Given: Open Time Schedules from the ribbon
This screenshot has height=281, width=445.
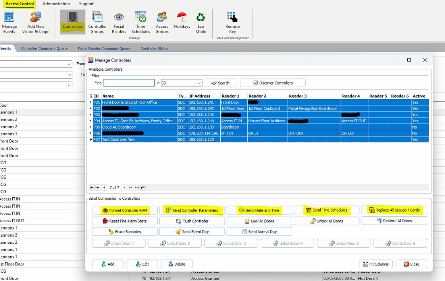Looking at the screenshot, I should pyautogui.click(x=141, y=23).
